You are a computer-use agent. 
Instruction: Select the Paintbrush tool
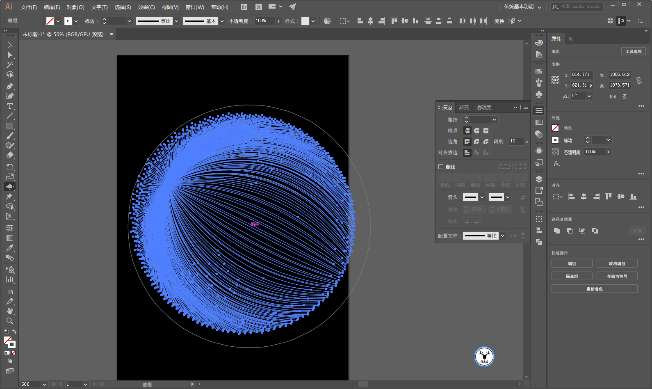pyautogui.click(x=10, y=136)
